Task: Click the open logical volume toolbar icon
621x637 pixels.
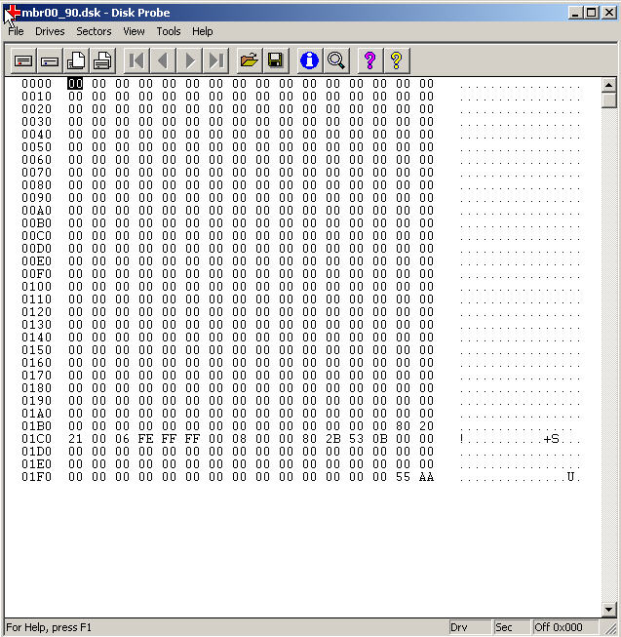Action: [50, 60]
